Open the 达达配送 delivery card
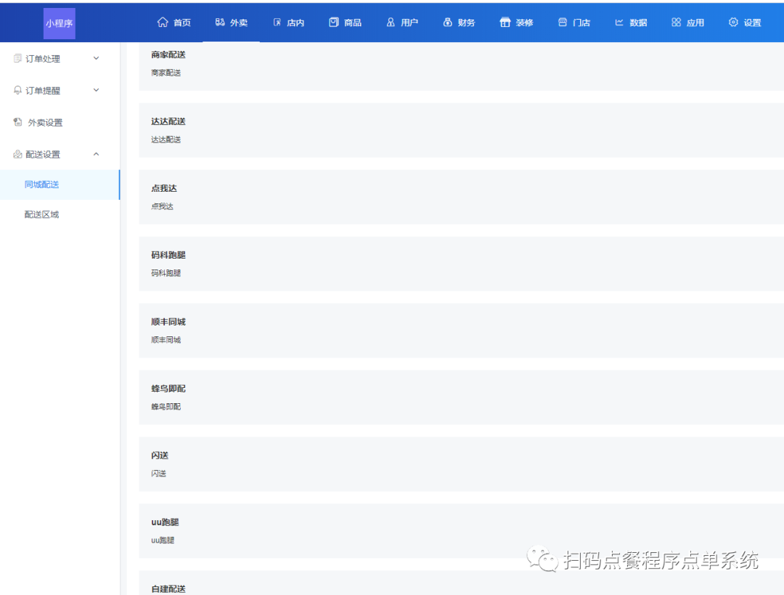The width and height of the screenshot is (784, 595). coord(462,130)
